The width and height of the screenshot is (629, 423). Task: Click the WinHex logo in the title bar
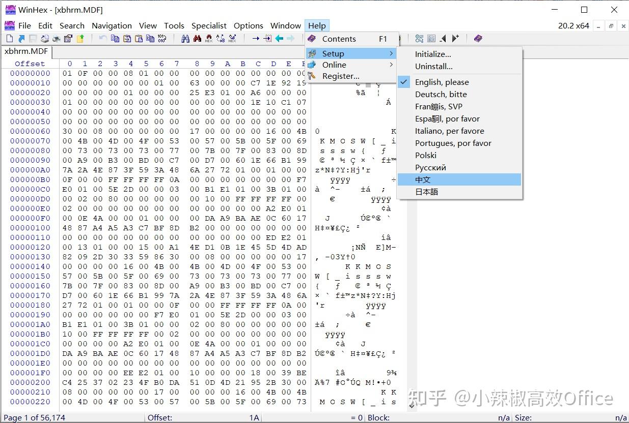tap(10, 9)
